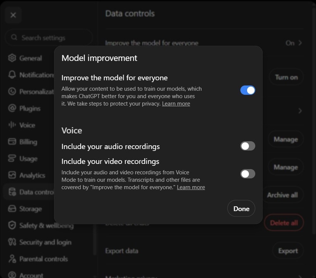Open Parental controls settings tab

(x=48, y=259)
